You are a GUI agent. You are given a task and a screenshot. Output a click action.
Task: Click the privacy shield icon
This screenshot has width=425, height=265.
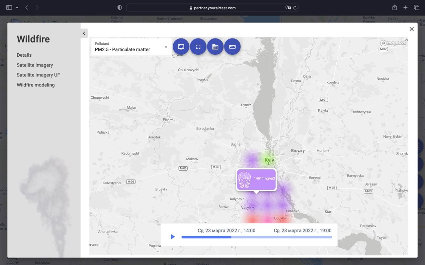pos(120,8)
